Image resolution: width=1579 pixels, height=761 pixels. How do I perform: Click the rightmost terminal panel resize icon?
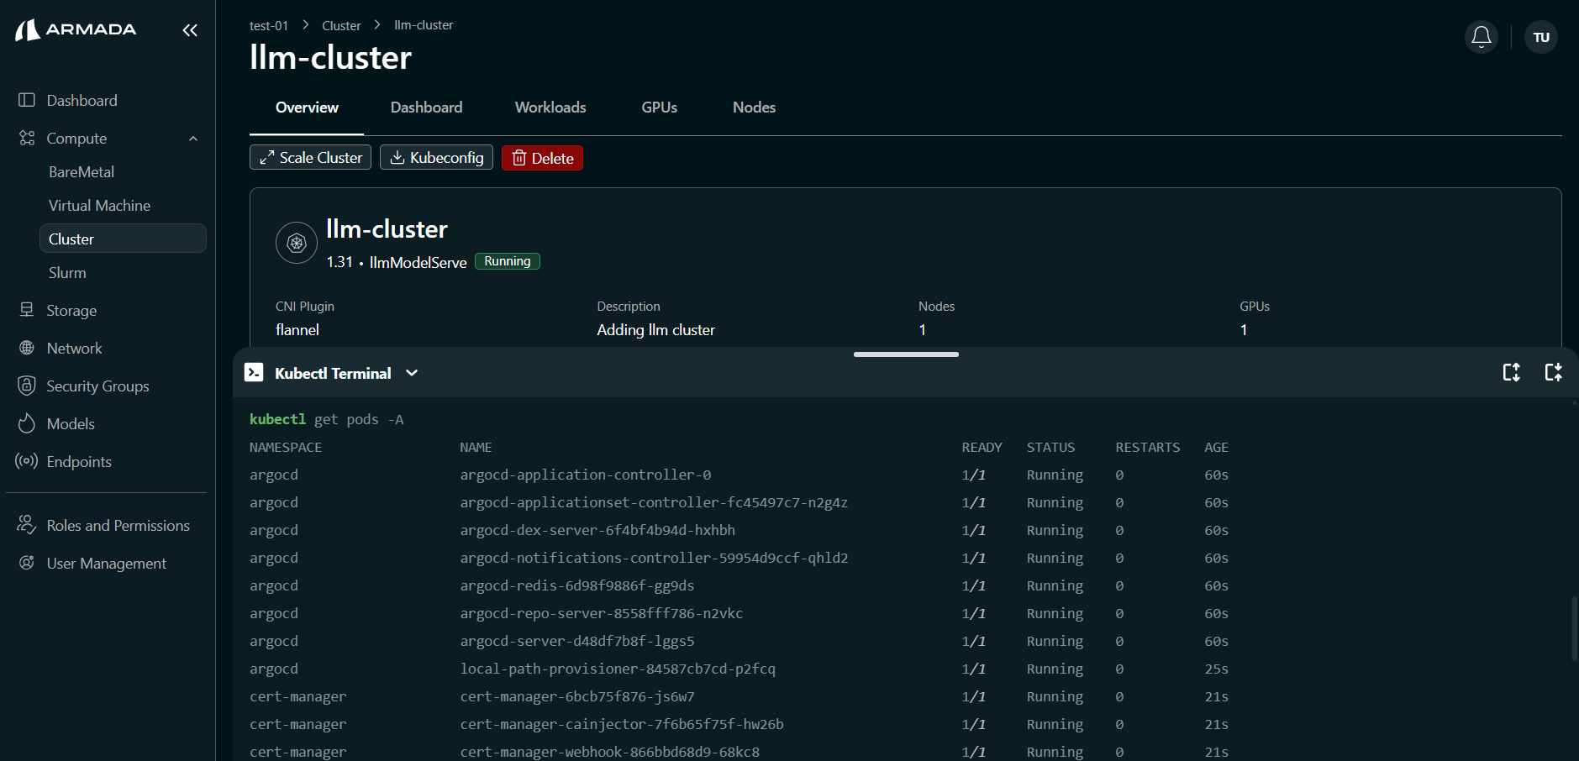point(1553,372)
